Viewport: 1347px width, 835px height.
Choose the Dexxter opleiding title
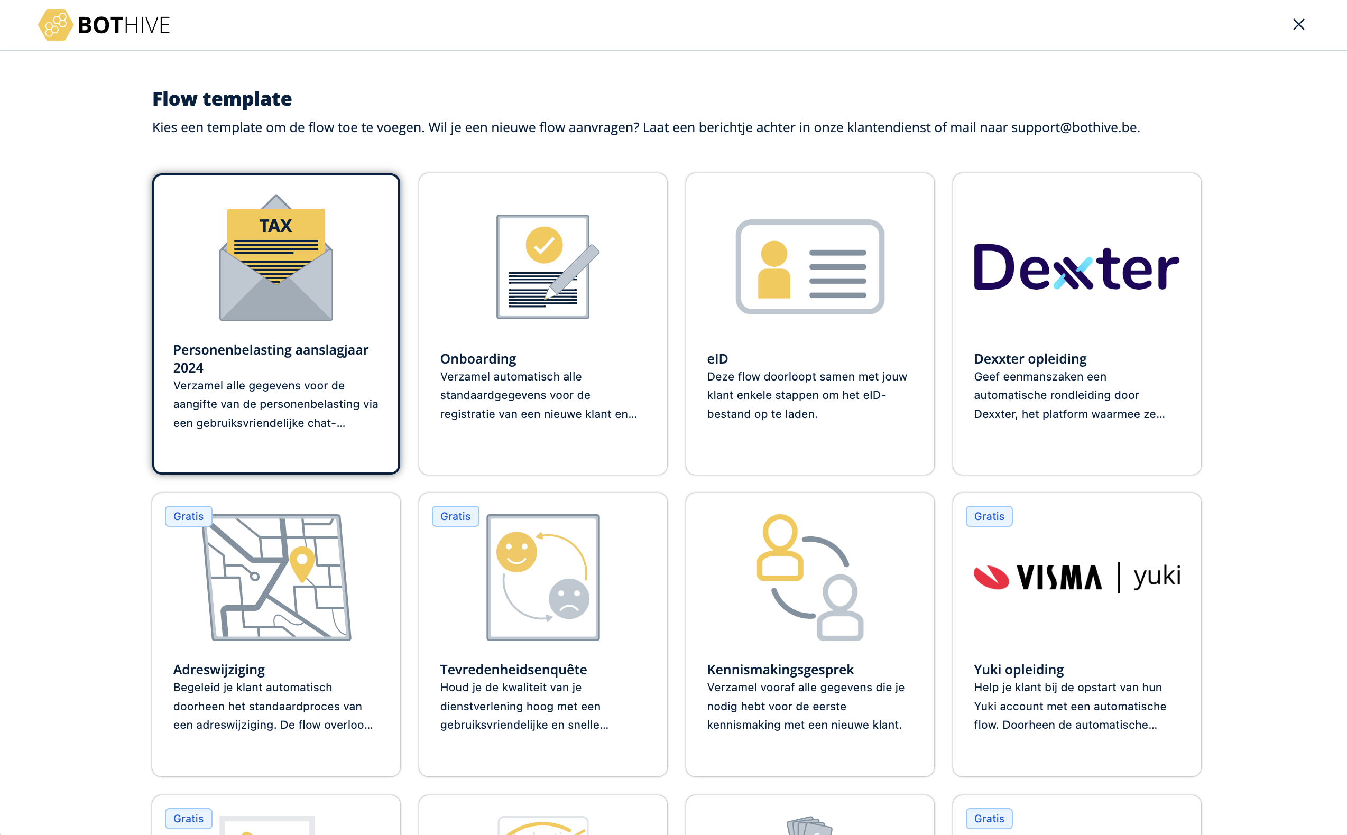(x=1029, y=358)
